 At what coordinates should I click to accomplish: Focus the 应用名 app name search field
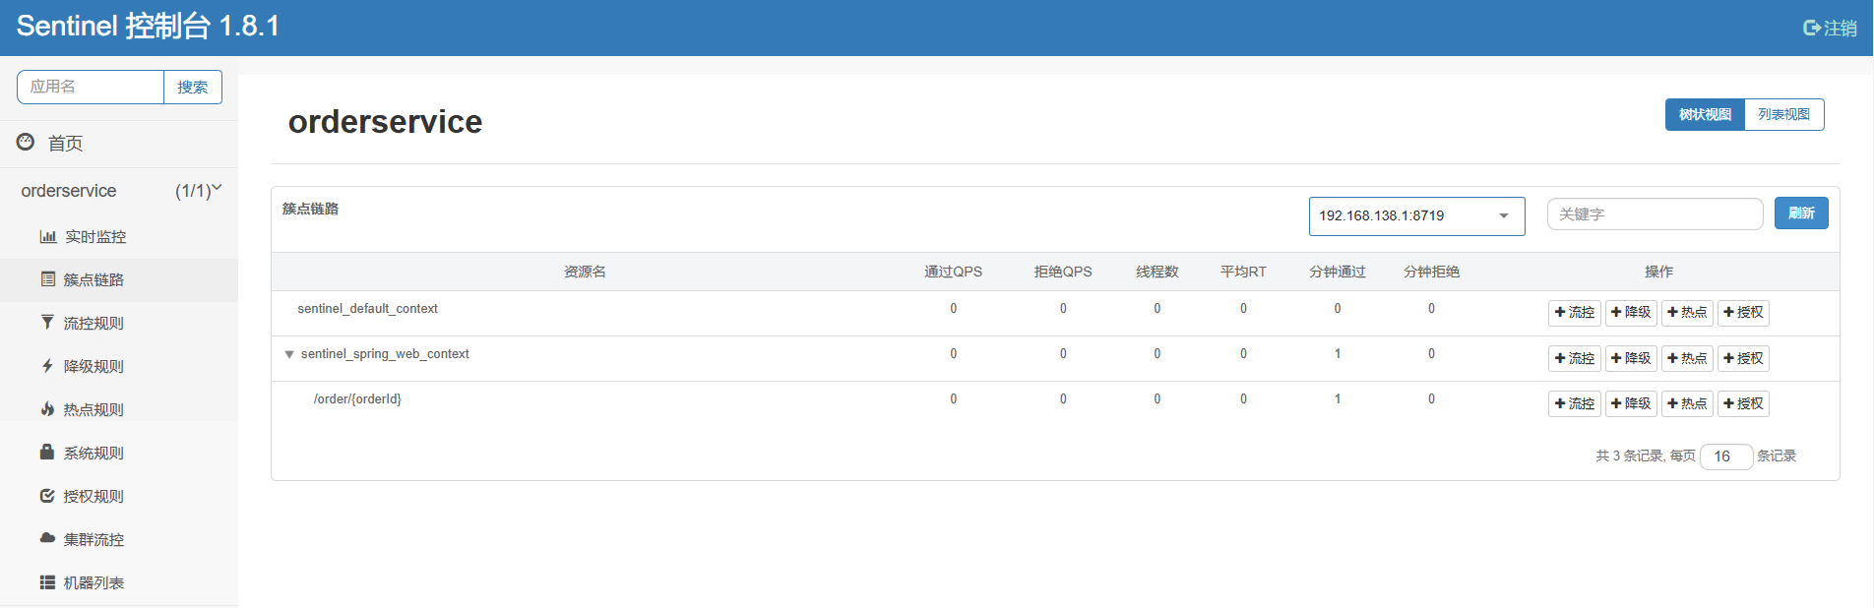(91, 87)
